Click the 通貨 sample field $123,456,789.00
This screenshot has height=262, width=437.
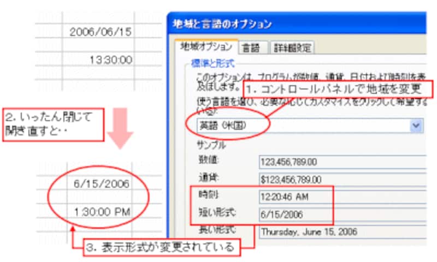pos(341,180)
